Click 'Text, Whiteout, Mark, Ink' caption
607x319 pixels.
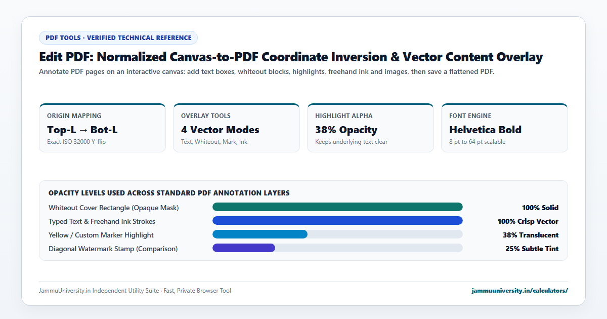(214, 142)
